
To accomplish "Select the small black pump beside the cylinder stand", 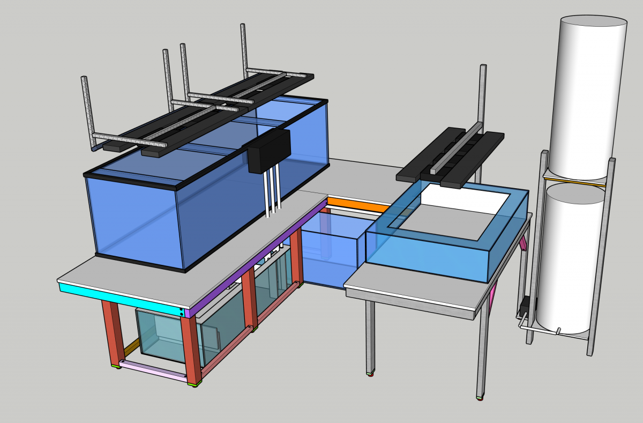I will click(x=525, y=307).
